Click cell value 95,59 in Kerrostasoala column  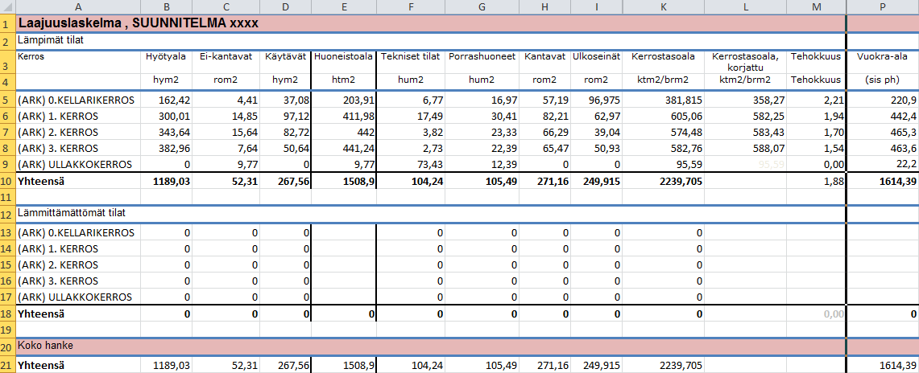(663, 164)
